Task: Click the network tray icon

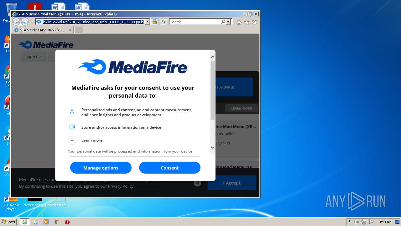Action: click(x=364, y=222)
